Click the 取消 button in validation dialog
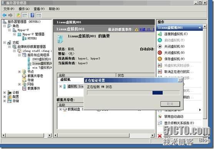This screenshot has height=149, width=214. (170, 104)
